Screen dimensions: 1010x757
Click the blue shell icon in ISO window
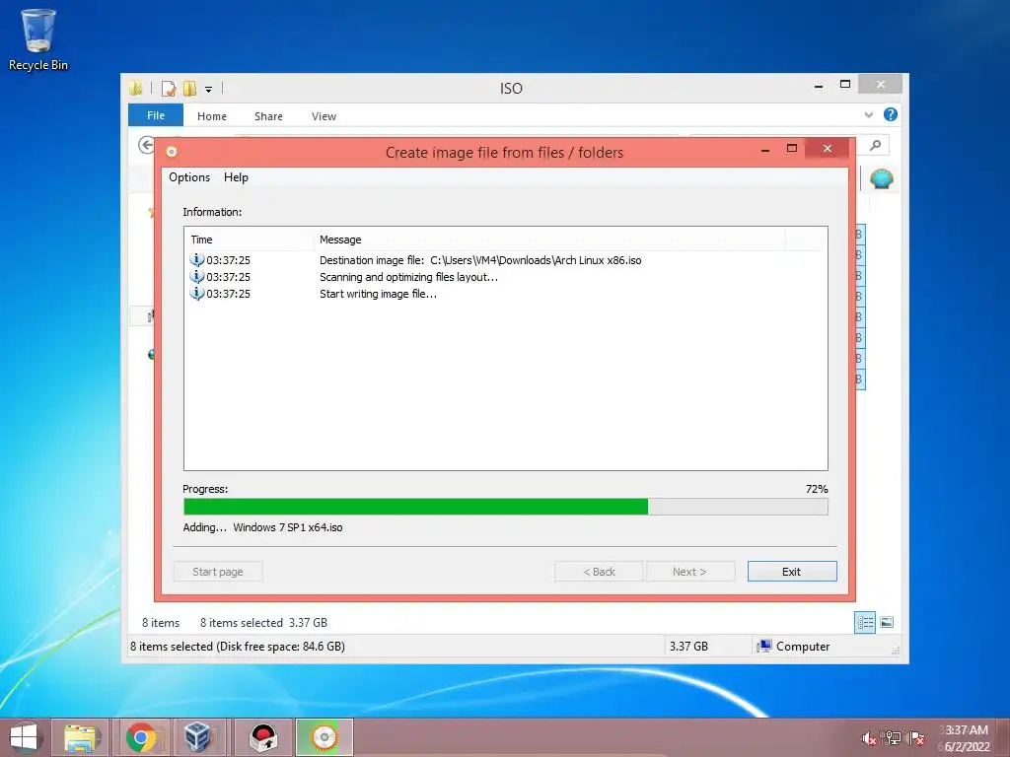pyautogui.click(x=881, y=178)
